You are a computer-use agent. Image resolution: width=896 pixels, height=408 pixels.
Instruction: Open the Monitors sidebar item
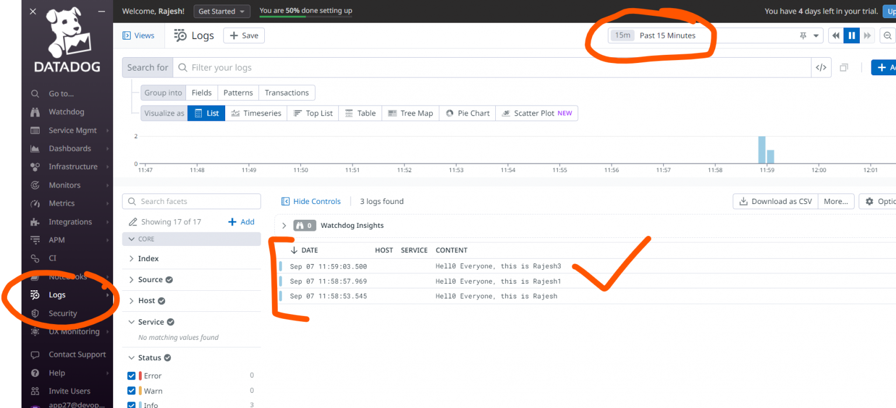pyautogui.click(x=64, y=185)
